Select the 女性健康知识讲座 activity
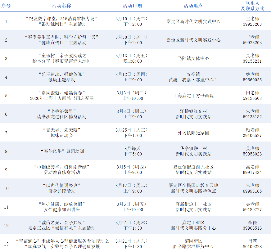The image size is (271, 252). pyautogui.click(x=61, y=210)
